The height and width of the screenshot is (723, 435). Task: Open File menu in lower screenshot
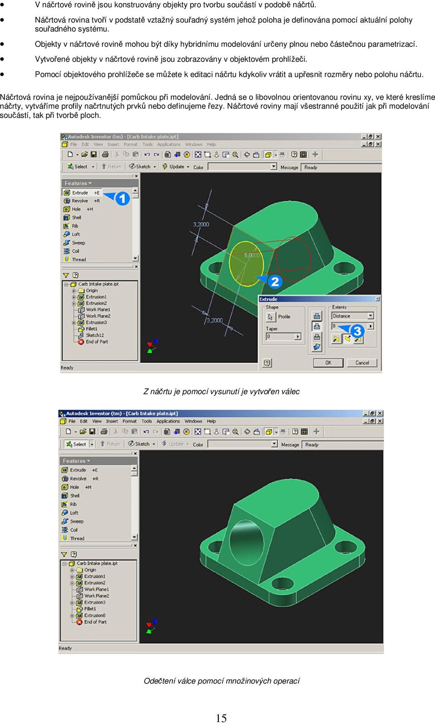(72, 421)
